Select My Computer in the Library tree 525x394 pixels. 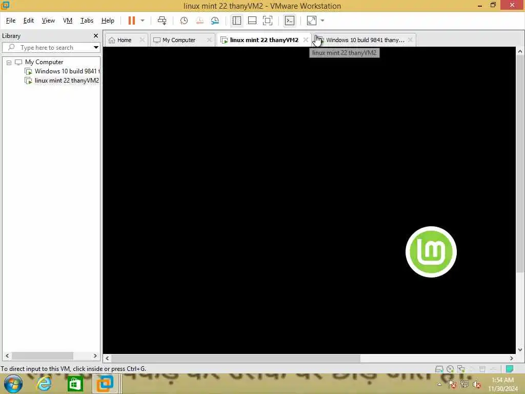pyautogui.click(x=44, y=62)
